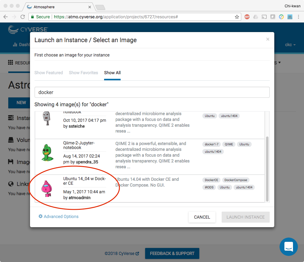Click the pink robot image icon
The height and width of the screenshot is (262, 304).
click(47, 189)
